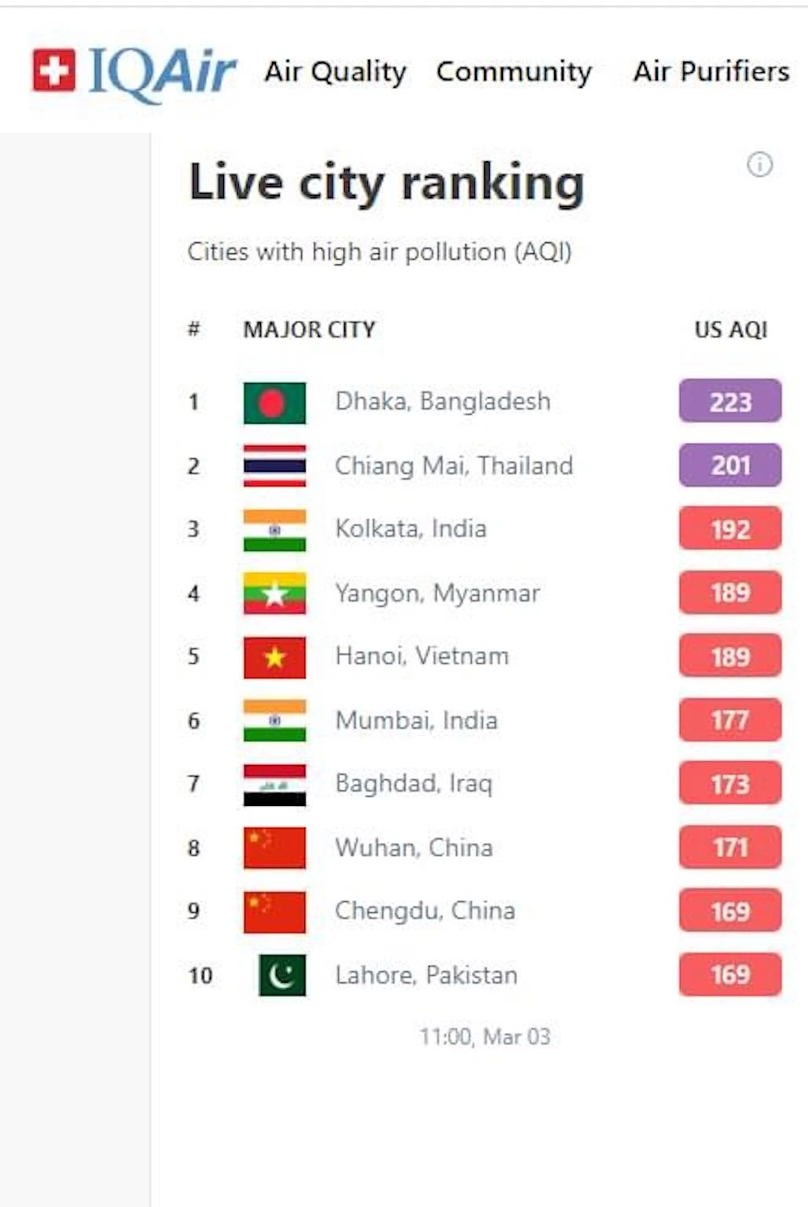
Task: Go to the Air Purifiers menu
Action: pyautogui.click(x=711, y=72)
